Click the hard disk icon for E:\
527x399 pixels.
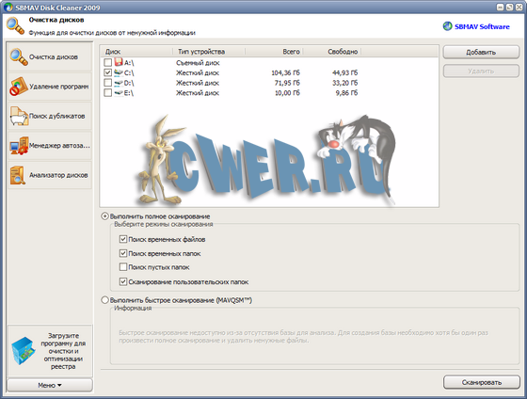click(x=119, y=93)
